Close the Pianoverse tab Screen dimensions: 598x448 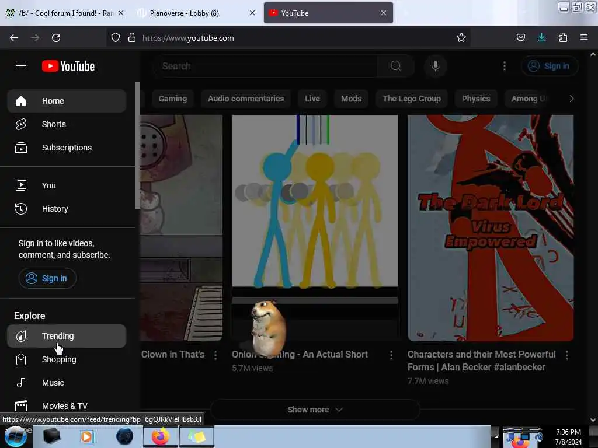point(252,13)
